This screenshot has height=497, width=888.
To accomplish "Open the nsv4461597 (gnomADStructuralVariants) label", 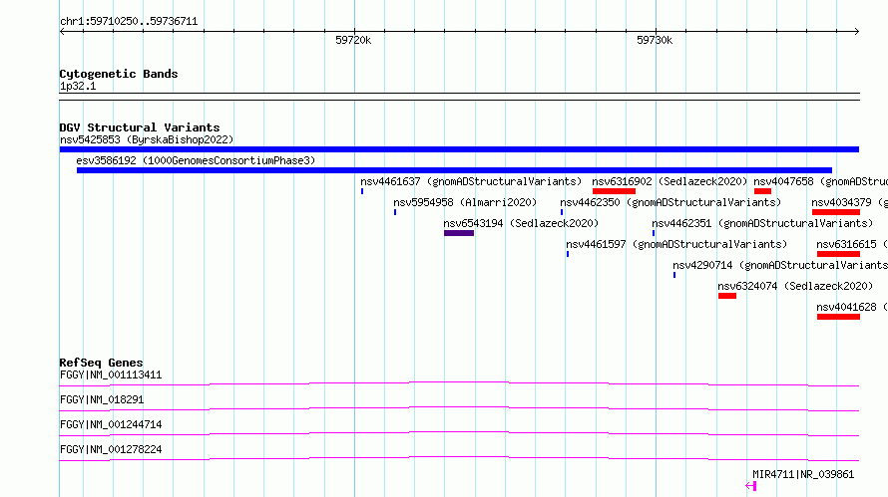I will pos(676,244).
